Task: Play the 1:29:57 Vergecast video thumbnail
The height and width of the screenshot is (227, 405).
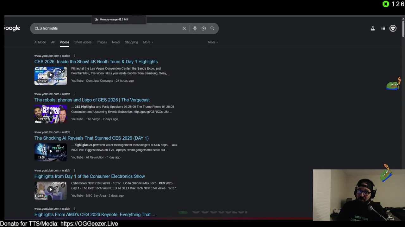Action: coord(51,114)
